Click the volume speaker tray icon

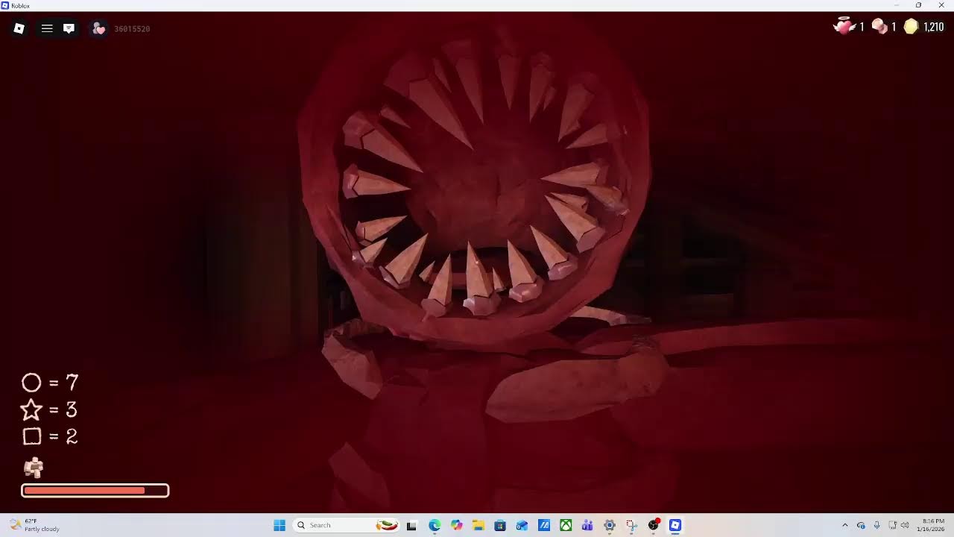pos(905,525)
